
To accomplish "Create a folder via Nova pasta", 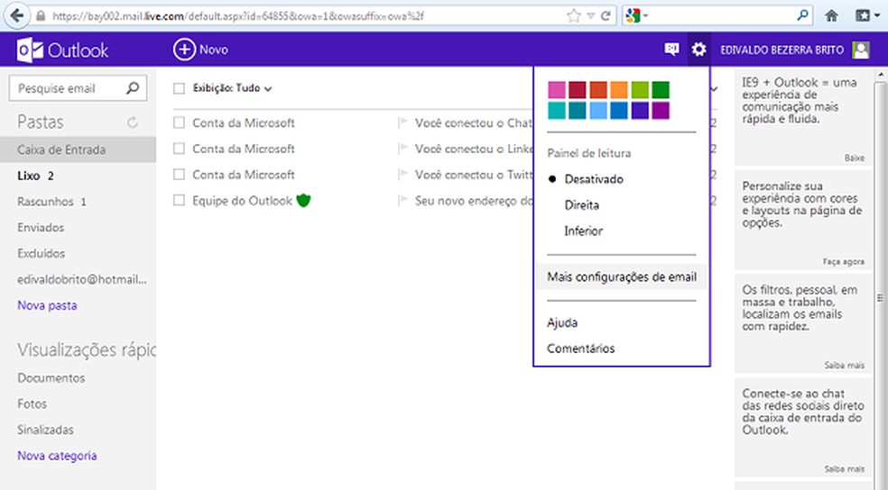I will tap(47, 305).
